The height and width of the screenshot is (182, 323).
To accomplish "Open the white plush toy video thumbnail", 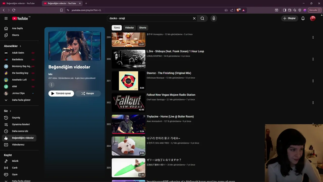I will tap(128, 146).
